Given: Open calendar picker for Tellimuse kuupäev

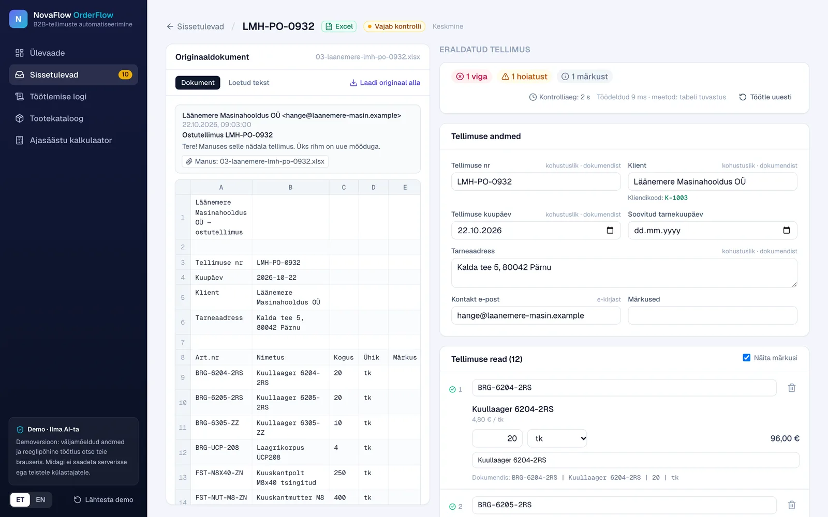Looking at the screenshot, I should click(x=610, y=231).
